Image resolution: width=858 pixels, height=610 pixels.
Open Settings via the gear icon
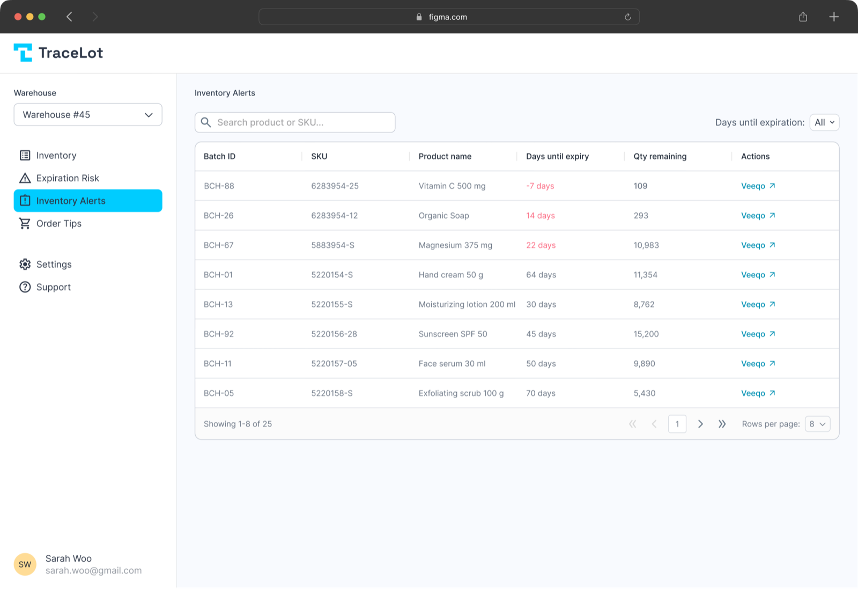25,264
